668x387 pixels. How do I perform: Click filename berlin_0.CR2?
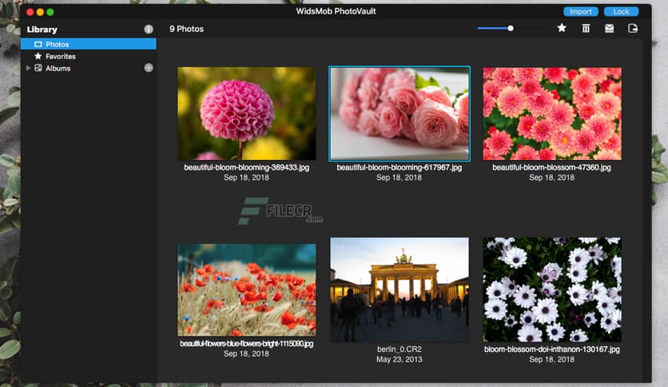tap(400, 349)
